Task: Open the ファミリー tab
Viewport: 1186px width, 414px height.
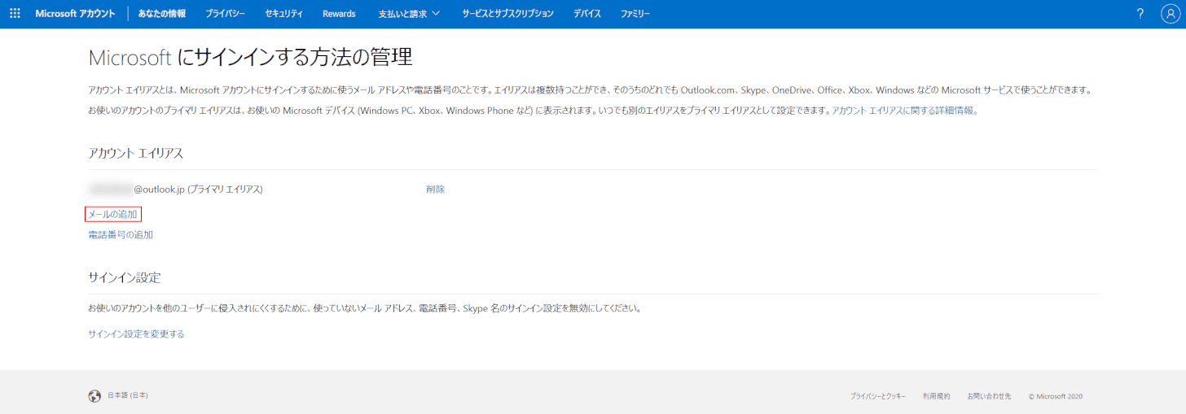Action: tap(635, 14)
